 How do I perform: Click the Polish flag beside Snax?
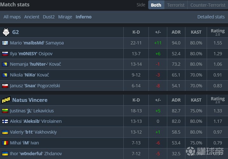[x=5, y=86]
